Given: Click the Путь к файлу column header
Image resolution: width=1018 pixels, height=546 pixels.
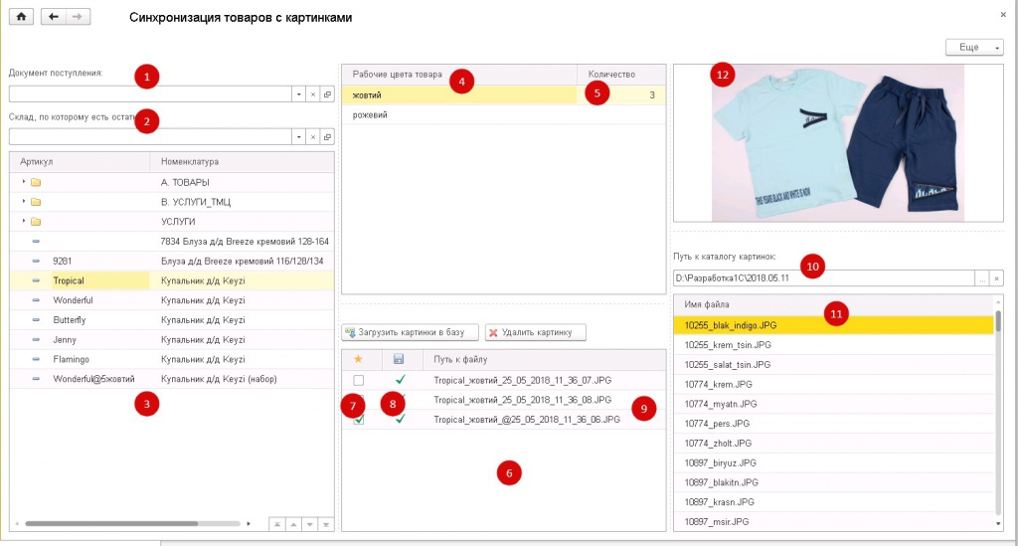Looking at the screenshot, I should tap(544, 359).
